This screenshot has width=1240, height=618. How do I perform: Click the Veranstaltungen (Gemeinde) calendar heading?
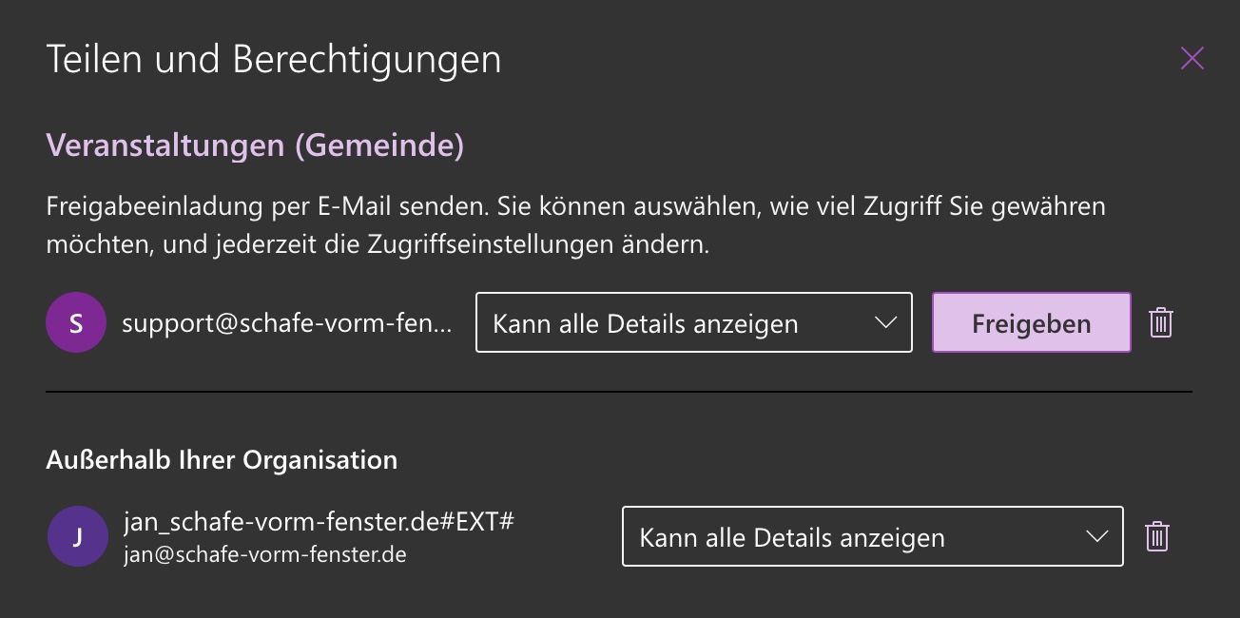pos(255,145)
